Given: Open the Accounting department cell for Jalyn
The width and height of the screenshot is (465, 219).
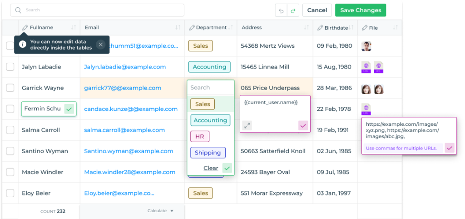Looking at the screenshot, I should tap(209, 67).
